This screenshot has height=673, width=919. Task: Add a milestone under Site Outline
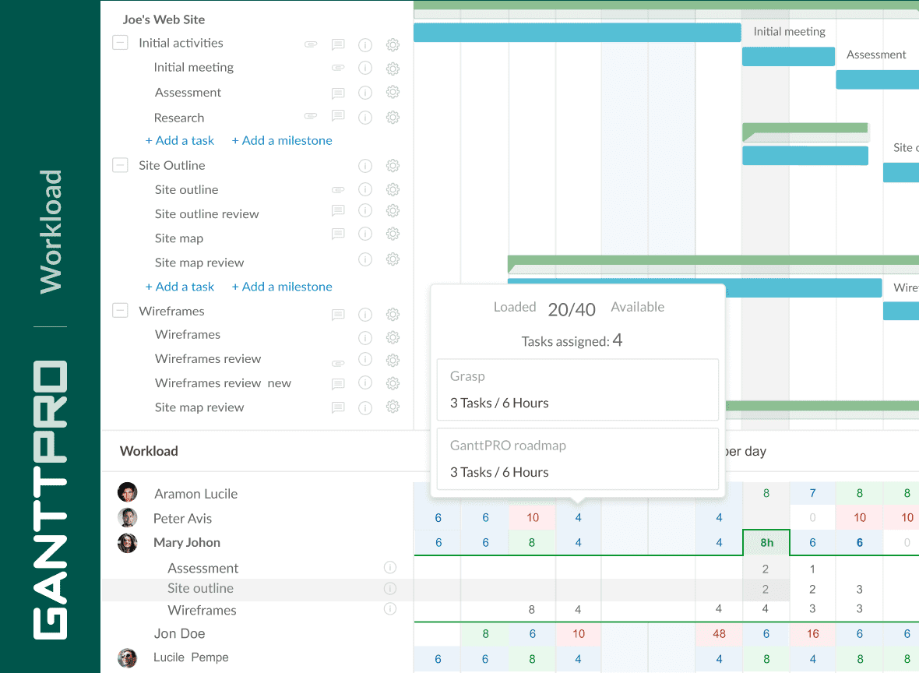(282, 287)
